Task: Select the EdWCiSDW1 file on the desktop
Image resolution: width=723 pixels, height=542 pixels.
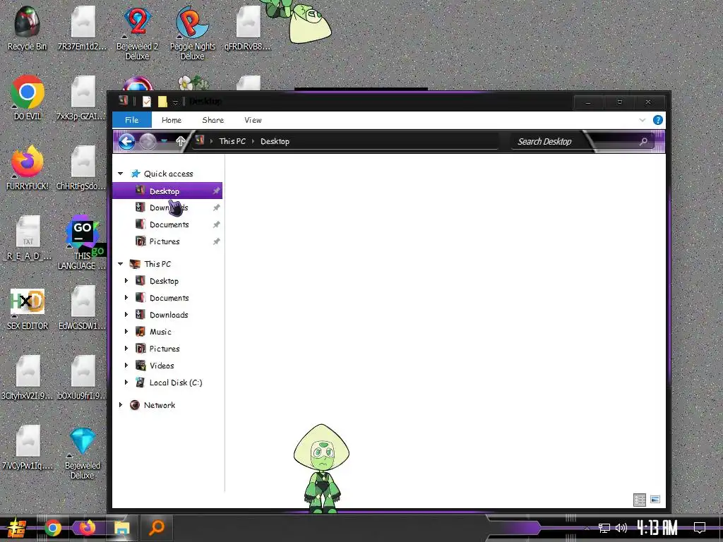Action: click(82, 308)
